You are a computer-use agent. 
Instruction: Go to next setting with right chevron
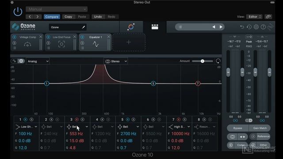(38, 17)
